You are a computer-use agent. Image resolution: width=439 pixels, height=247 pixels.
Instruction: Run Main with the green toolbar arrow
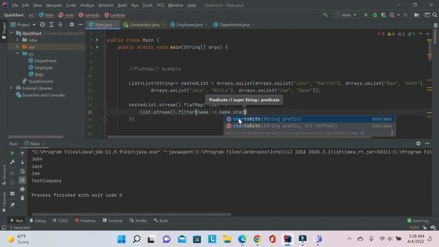pyautogui.click(x=366, y=15)
